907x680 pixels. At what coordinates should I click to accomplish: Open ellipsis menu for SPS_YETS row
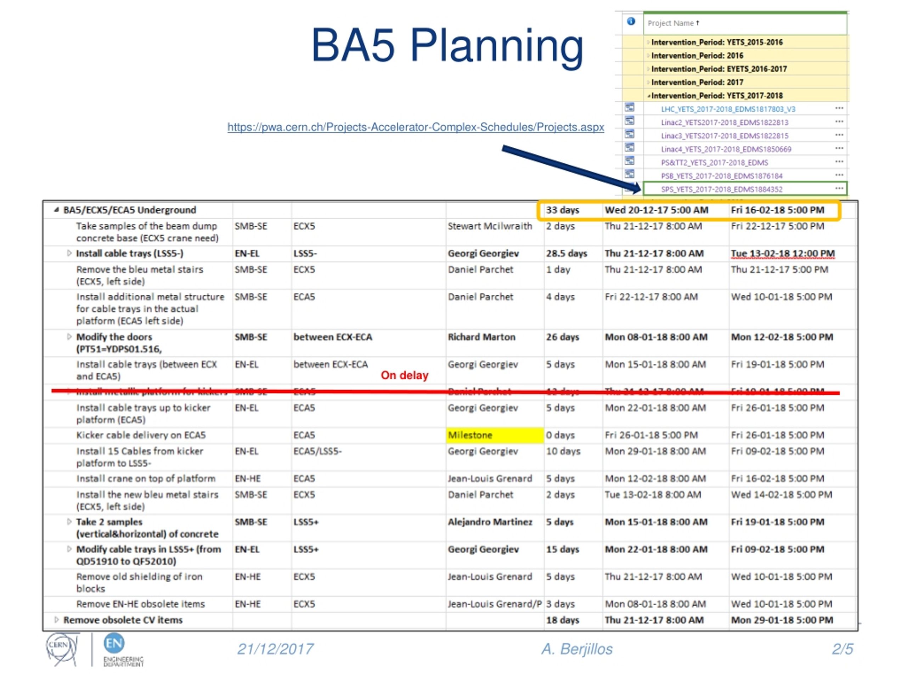(x=839, y=188)
